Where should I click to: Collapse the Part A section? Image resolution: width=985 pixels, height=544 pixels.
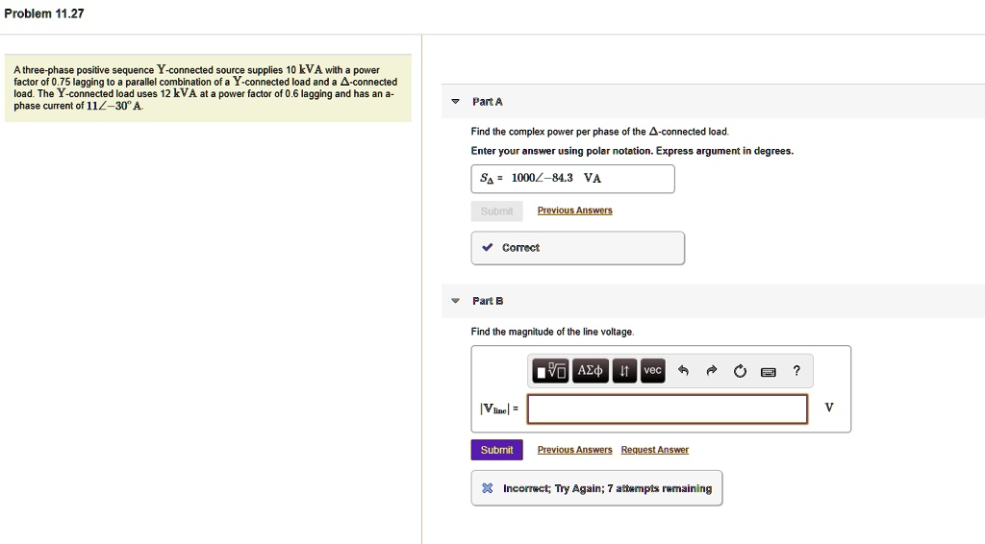pyautogui.click(x=456, y=102)
